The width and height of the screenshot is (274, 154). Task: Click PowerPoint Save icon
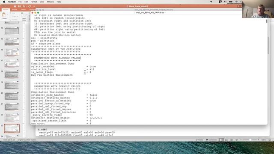point(19,6)
